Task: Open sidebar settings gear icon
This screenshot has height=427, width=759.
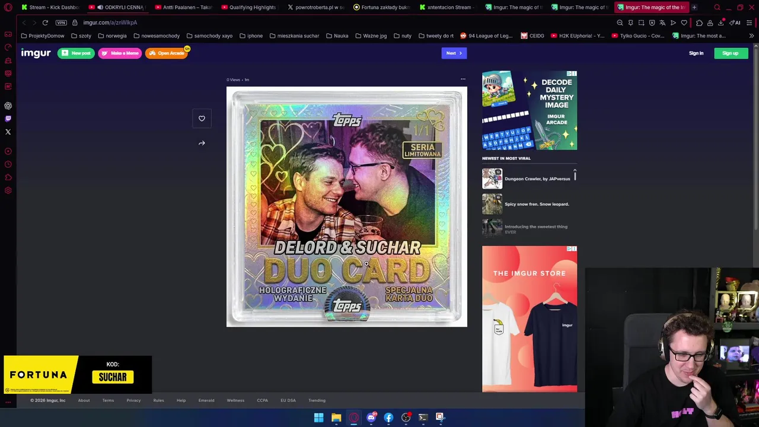Action: tap(8, 190)
